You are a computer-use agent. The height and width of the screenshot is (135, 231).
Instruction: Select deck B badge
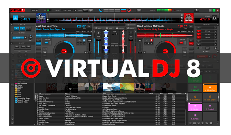214,18
